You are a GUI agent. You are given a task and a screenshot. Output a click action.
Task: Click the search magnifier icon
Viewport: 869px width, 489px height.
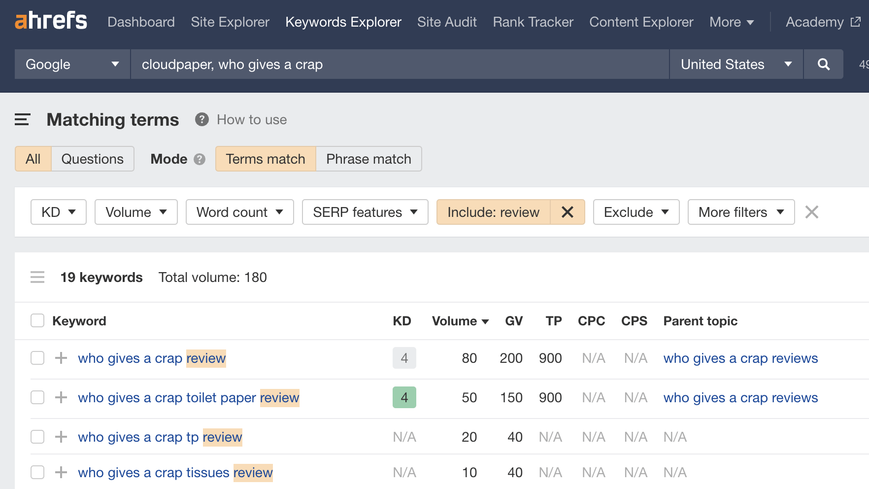coord(823,64)
